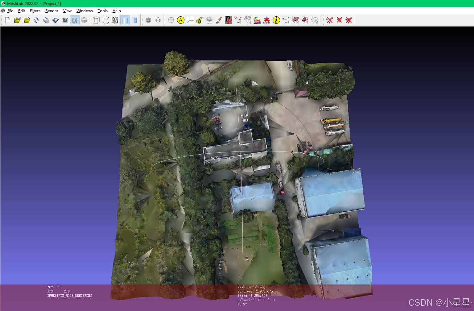Screen dimensions: 474x311
Task: Toggle the raster view globe icon
Action: click(x=84, y=20)
